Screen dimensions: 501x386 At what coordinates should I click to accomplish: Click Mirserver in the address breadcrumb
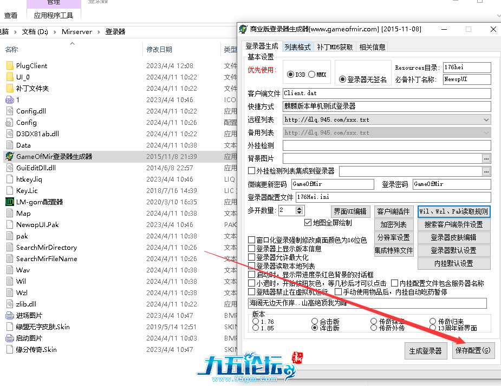(x=77, y=32)
